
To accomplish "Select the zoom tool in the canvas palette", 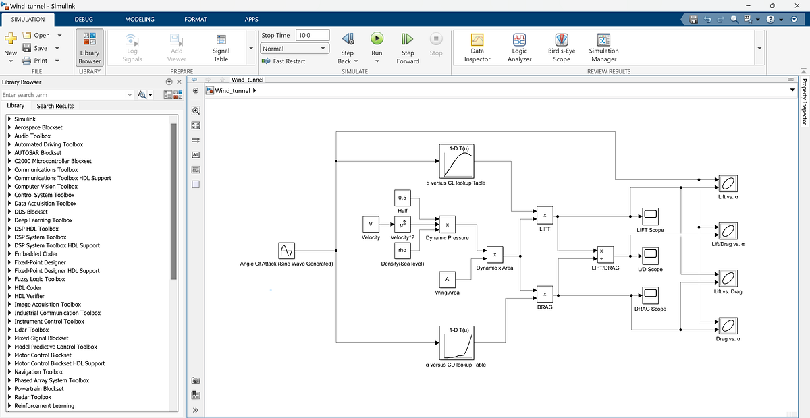I will (195, 109).
